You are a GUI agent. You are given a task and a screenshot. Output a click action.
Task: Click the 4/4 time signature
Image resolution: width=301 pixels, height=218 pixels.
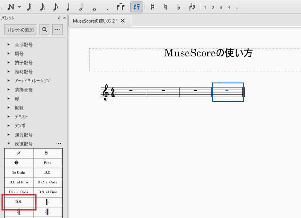113,92
